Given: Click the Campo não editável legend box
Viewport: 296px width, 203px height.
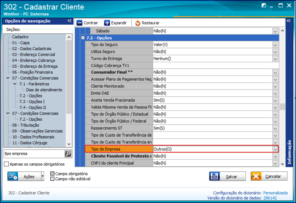Looking at the screenshot, I should 52,179.
